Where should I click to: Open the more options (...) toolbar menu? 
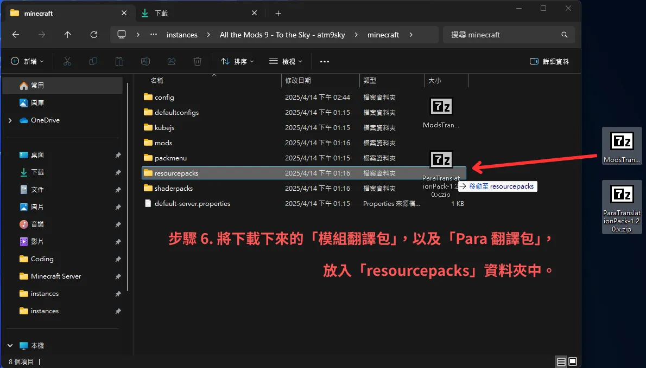[324, 61]
